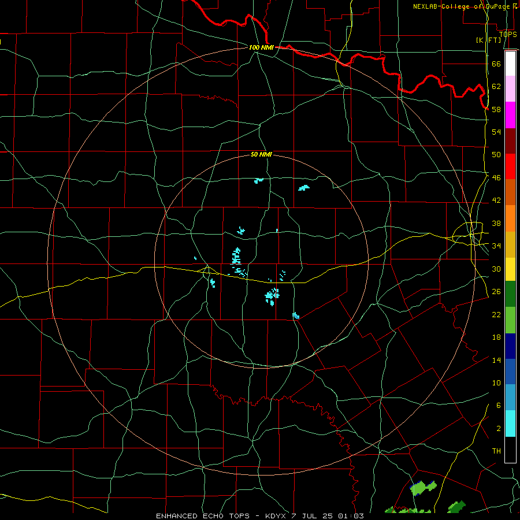Click the 6 legend value
Viewport: 520px width, 520px height.
tap(498, 406)
